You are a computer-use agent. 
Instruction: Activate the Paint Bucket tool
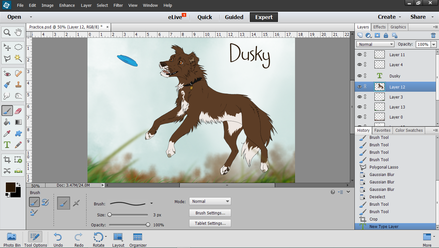coord(7,122)
